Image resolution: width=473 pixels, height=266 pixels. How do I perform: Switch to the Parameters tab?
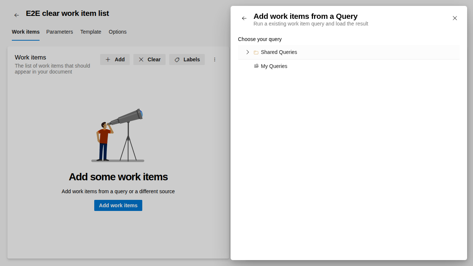tap(59, 32)
